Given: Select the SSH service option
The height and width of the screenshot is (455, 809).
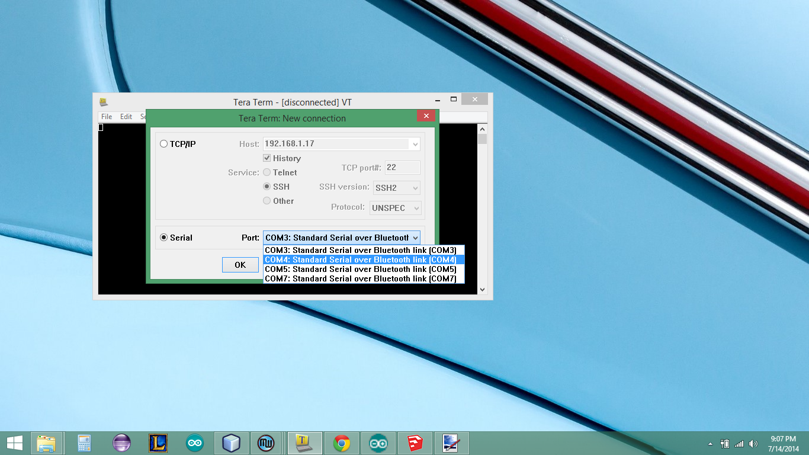Looking at the screenshot, I should 267,187.
